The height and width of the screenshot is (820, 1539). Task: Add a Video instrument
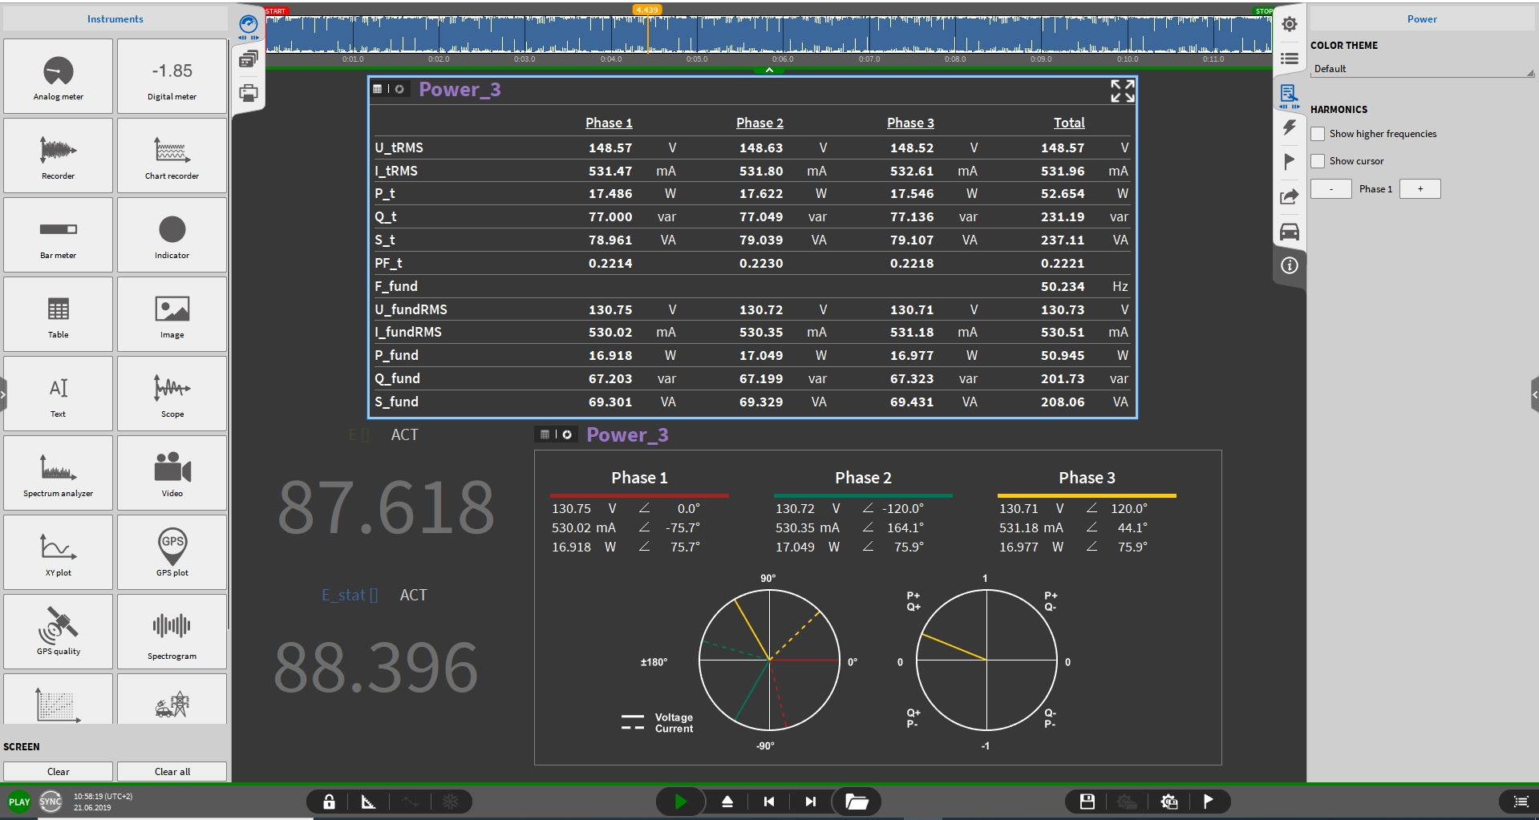[x=172, y=473]
